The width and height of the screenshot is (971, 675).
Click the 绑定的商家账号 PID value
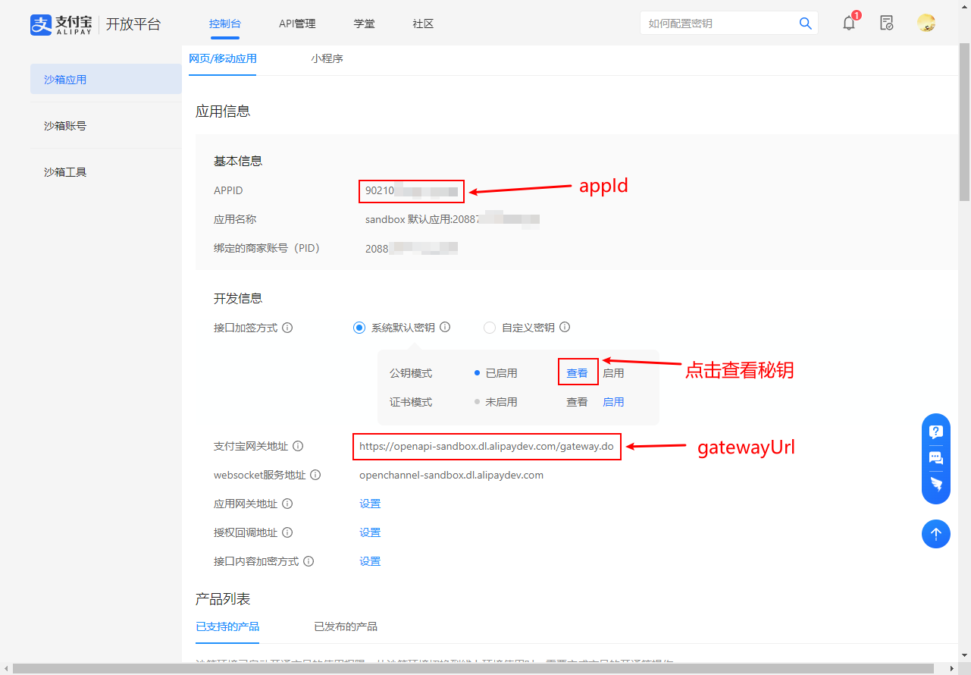(412, 248)
